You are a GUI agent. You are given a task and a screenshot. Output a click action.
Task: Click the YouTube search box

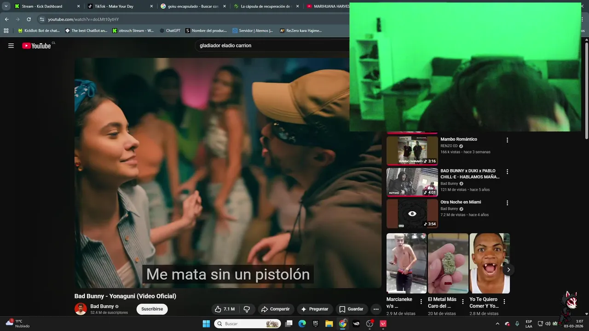(271, 46)
